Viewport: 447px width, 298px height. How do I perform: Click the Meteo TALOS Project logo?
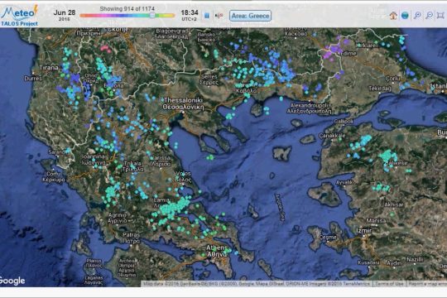pyautogui.click(x=19, y=16)
